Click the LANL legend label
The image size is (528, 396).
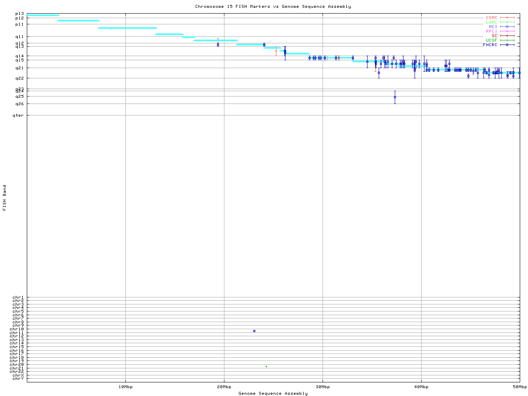[x=491, y=22]
